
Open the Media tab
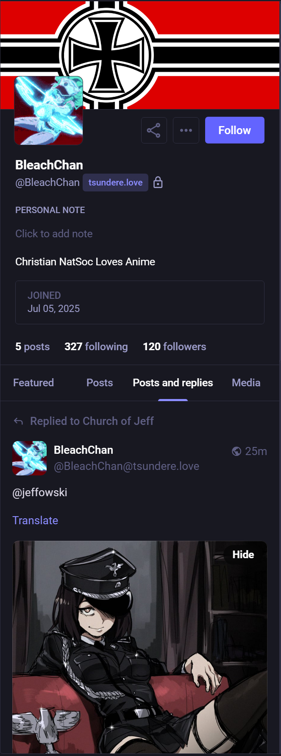246,383
